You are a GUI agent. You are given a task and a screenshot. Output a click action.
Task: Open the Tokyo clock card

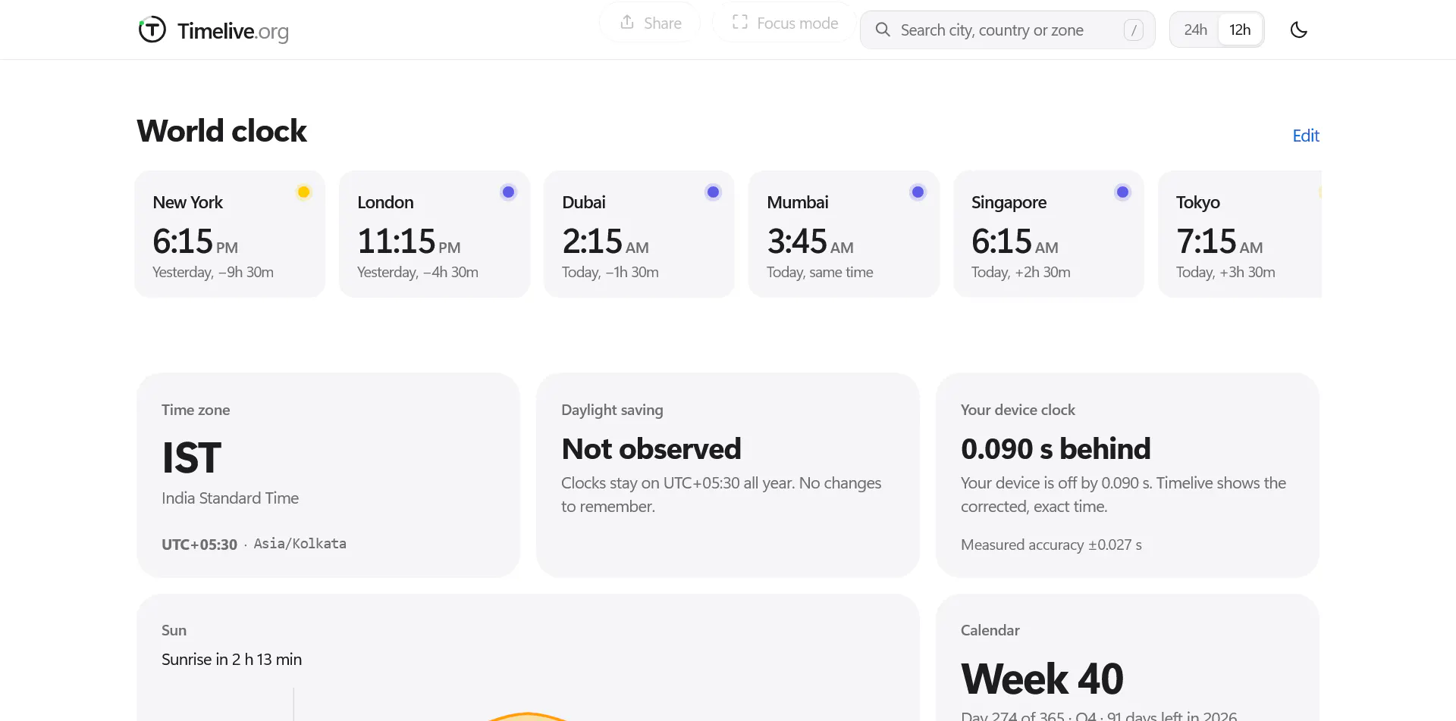(x=1240, y=234)
